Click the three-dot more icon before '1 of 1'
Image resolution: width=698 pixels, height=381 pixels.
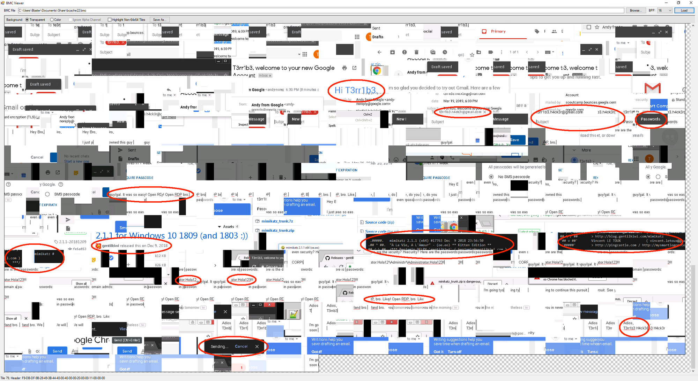502,52
